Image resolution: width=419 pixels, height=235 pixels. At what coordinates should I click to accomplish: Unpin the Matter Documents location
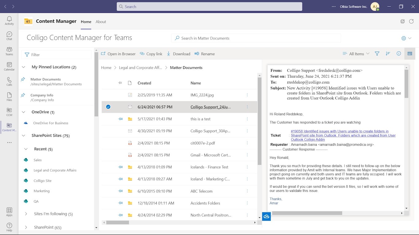tap(23, 80)
